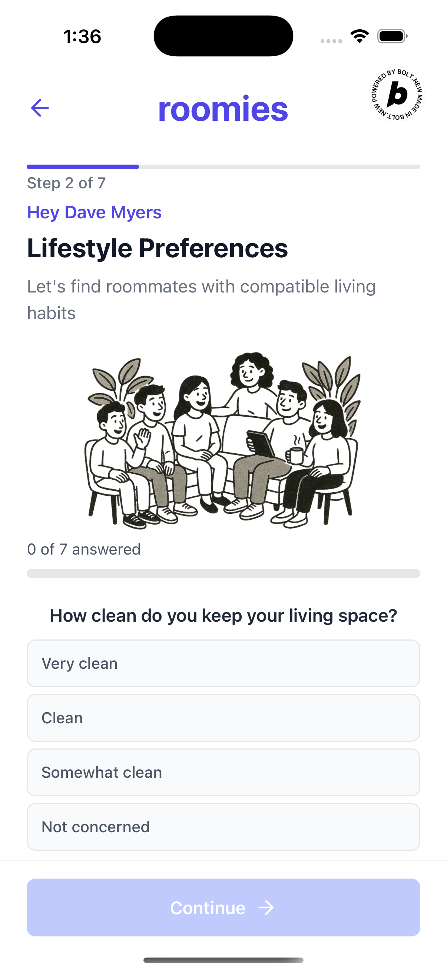The height and width of the screenshot is (972, 447).
Task: Tap the "0 of 7 answered" text
Action: [84, 549]
